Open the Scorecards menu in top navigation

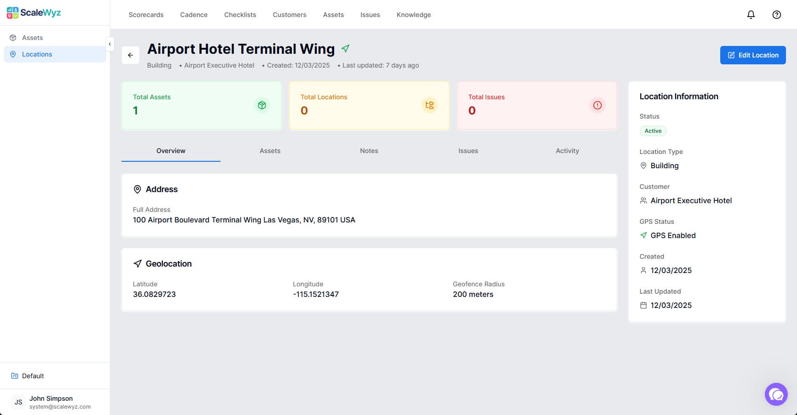point(146,15)
